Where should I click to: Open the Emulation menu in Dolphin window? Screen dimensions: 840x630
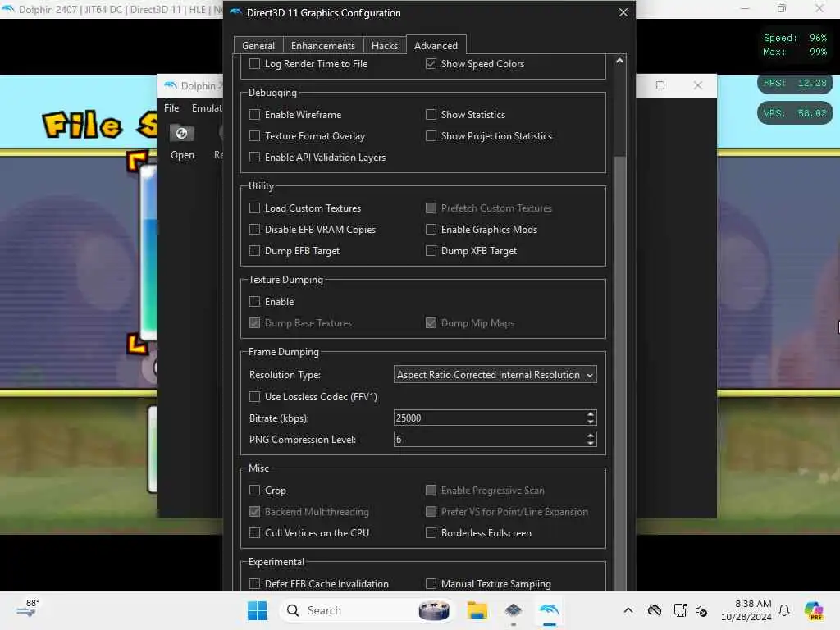coord(207,108)
